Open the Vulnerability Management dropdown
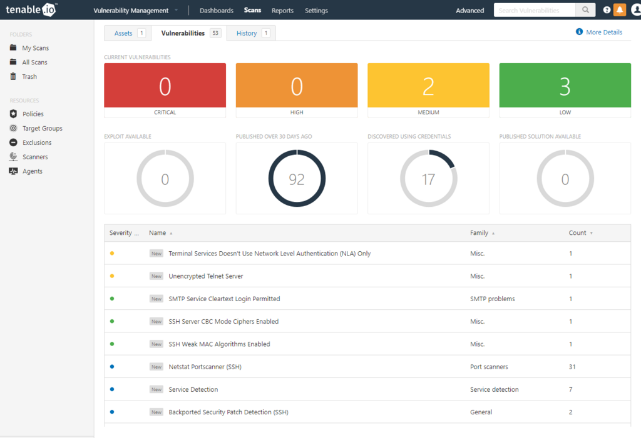The height and width of the screenshot is (438, 641). (x=136, y=10)
